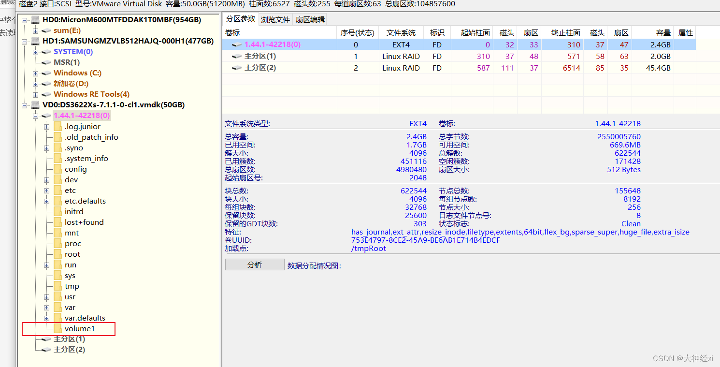Click the volume1 folder icon
Screen dimensions: 720x367
(58, 329)
